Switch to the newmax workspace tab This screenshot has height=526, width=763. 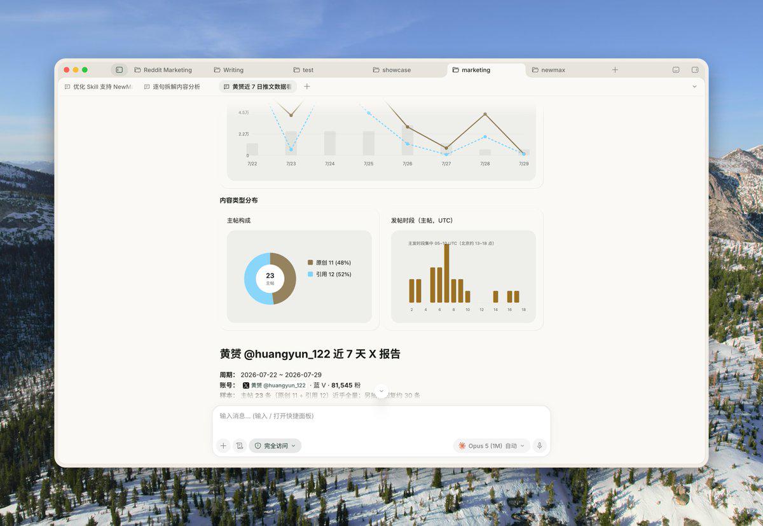[x=548, y=70]
